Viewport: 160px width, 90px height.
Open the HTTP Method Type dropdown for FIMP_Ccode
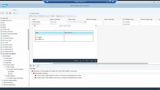[x=139, y=22]
